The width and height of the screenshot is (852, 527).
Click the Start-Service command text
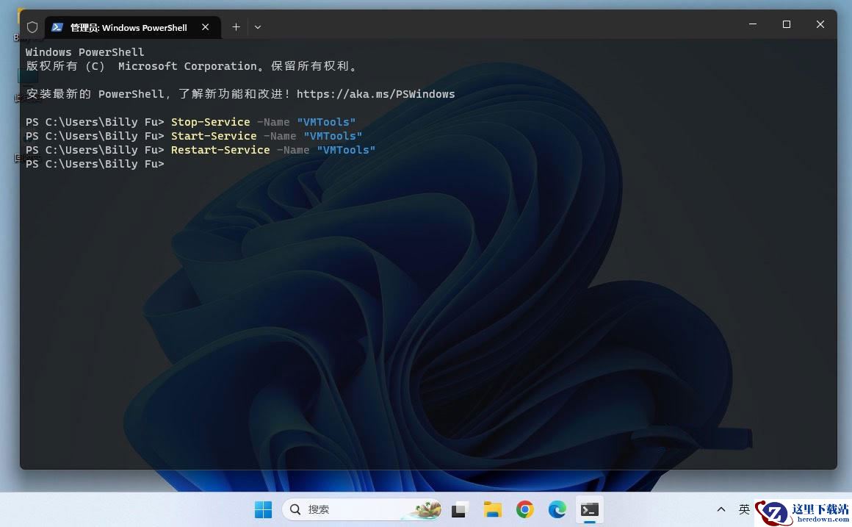pos(214,136)
